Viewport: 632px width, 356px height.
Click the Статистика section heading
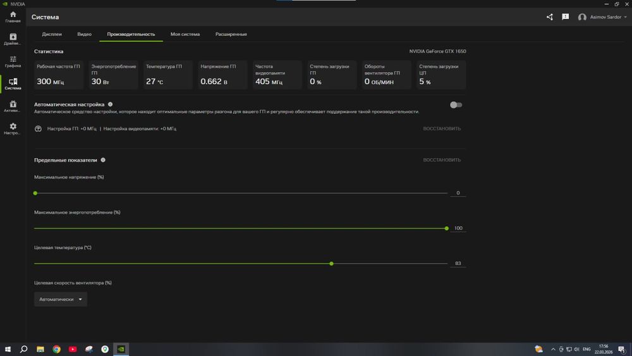[49, 51]
